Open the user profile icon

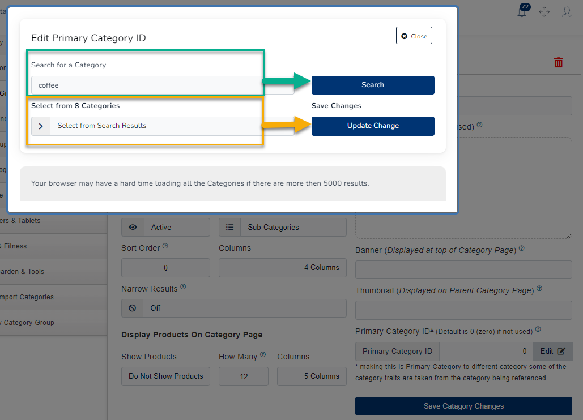coord(566,12)
